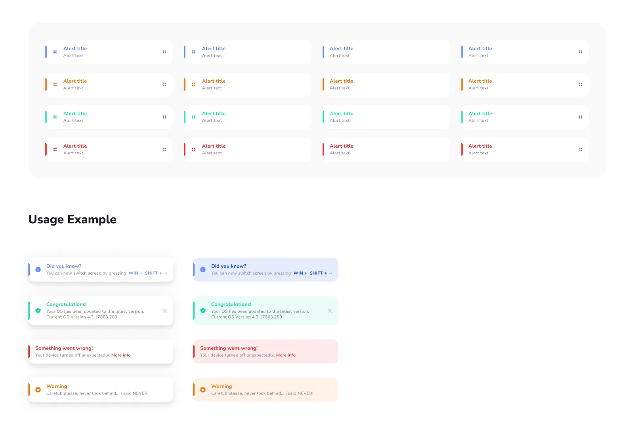Dismiss the white Congratulations alert with its X
Viewport: 634px width, 425px height.
click(x=165, y=311)
